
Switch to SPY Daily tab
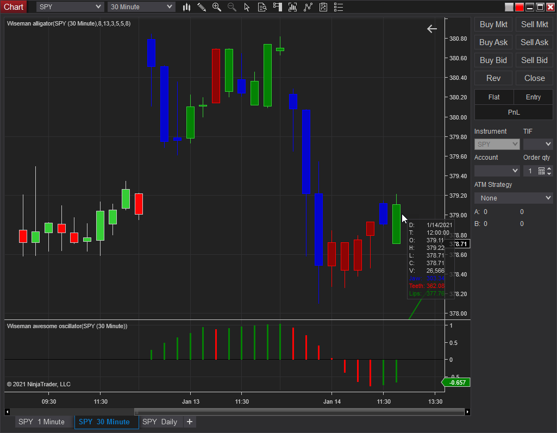point(160,422)
